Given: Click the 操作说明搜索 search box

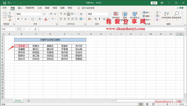Looking at the screenshot, I should click(88, 8).
